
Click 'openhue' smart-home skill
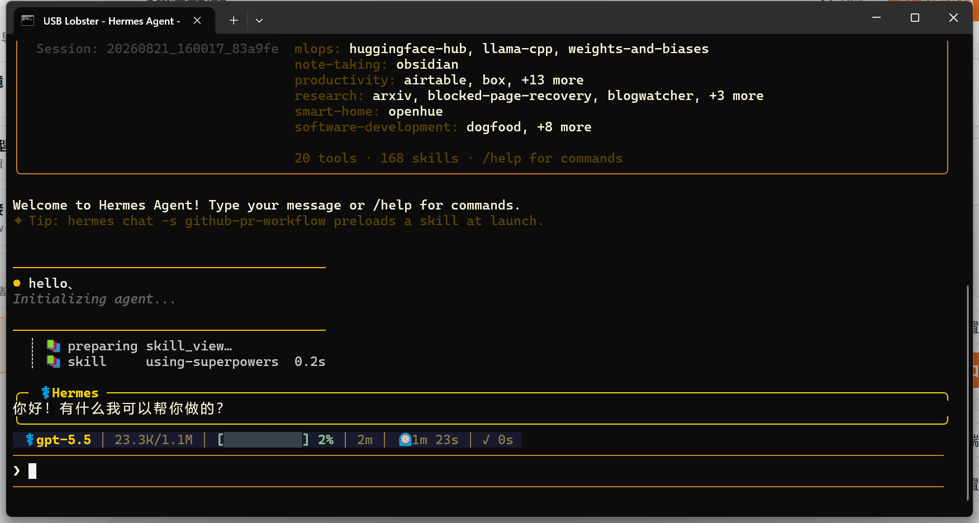[x=416, y=111]
